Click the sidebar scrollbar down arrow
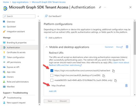This screenshot has height=106, width=136. 39,105
